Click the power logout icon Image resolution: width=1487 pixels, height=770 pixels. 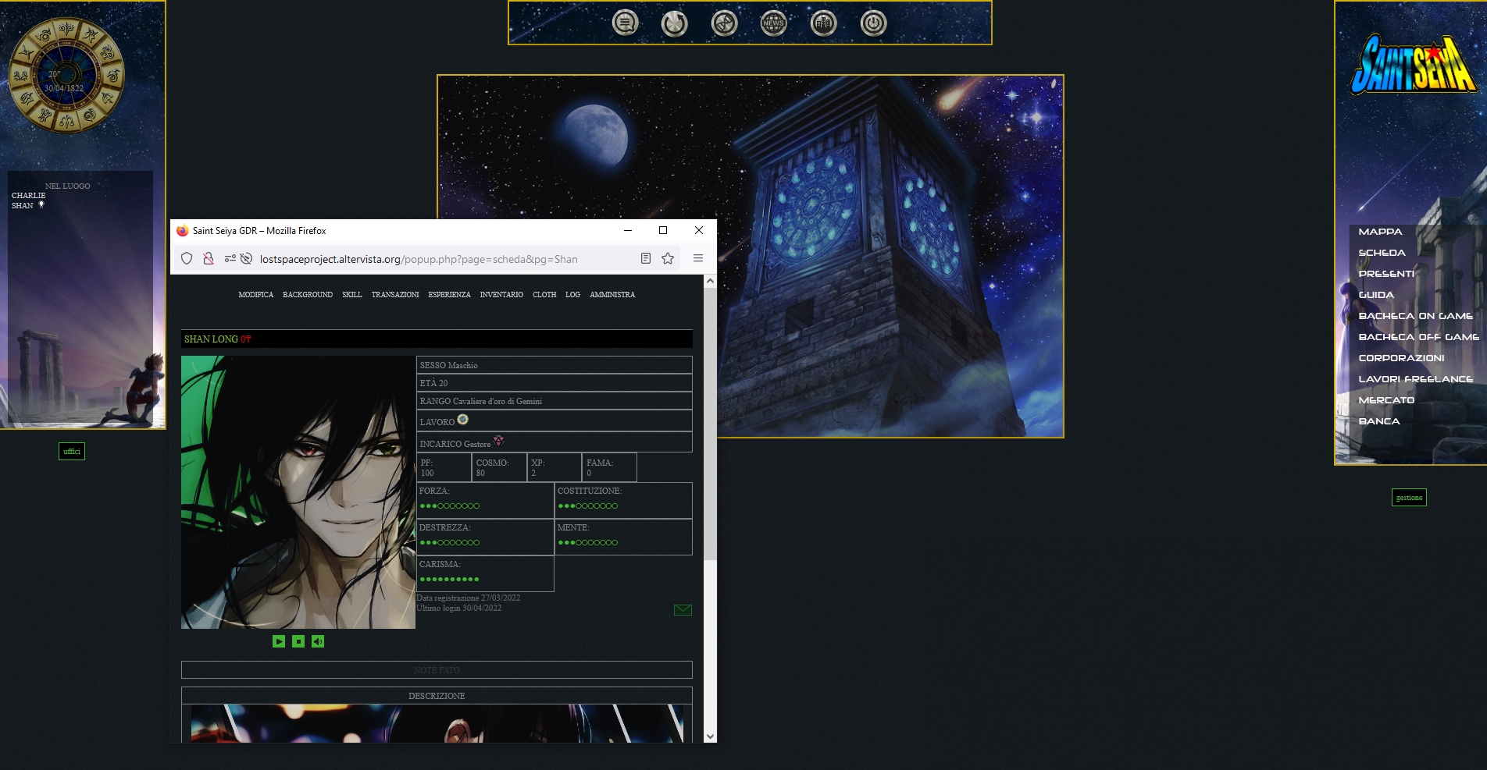[873, 23]
